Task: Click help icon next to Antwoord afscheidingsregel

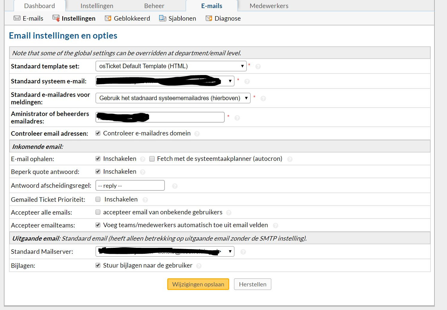Action: point(175,186)
